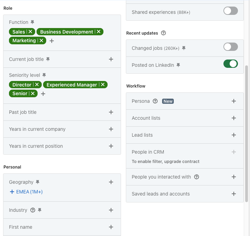Screen dimensions: 250x236
Task: Add another seniority level after Senior chip
Action: click(x=43, y=94)
